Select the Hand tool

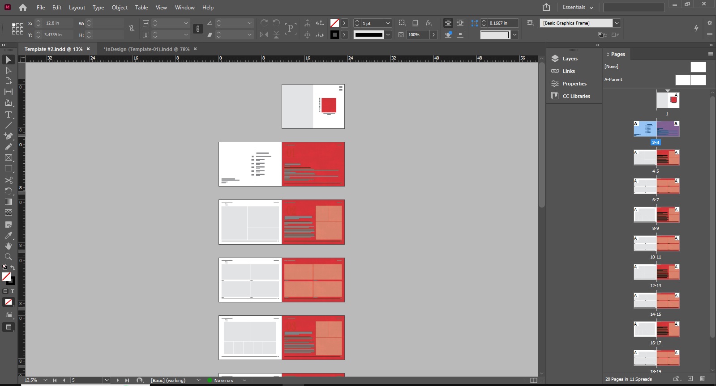coord(9,246)
